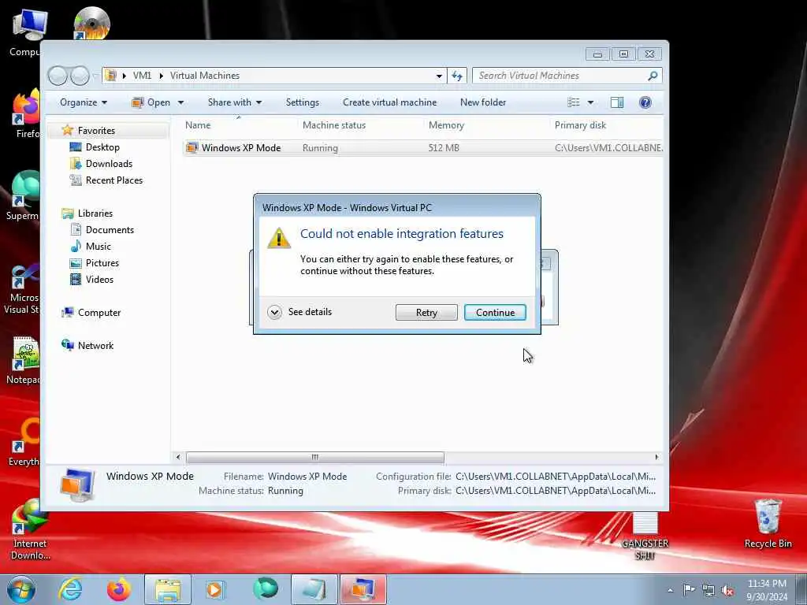Select Libraries in navigation pane
The height and width of the screenshot is (605, 807).
click(95, 213)
